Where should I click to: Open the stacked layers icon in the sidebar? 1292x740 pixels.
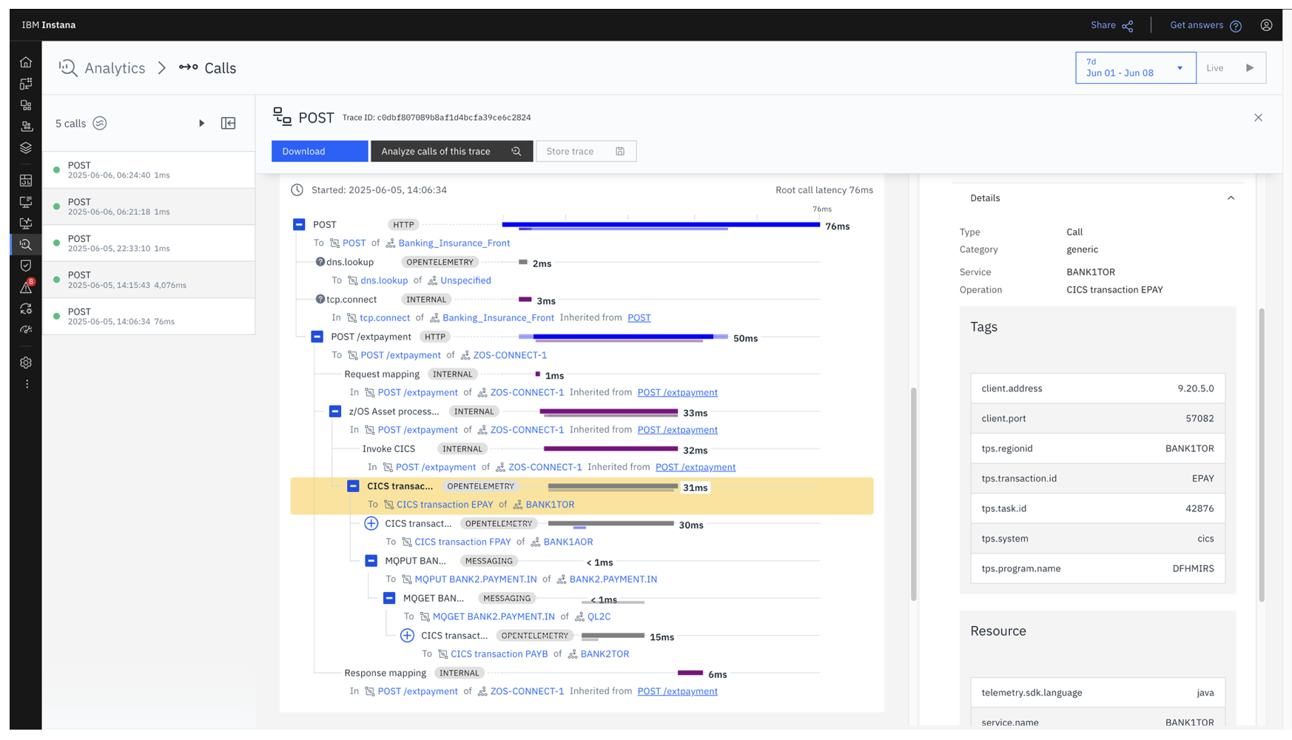[26, 148]
